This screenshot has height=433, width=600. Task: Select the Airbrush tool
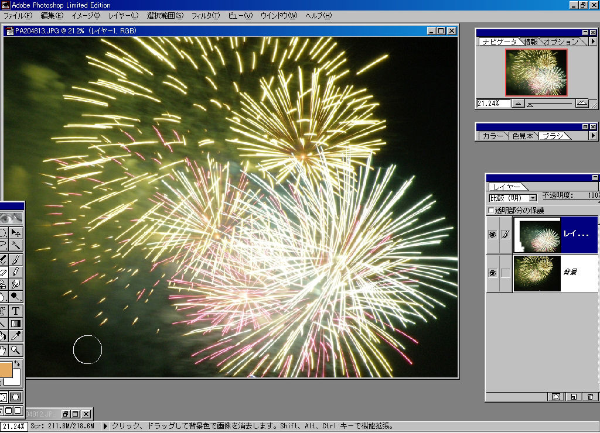(x=4, y=260)
